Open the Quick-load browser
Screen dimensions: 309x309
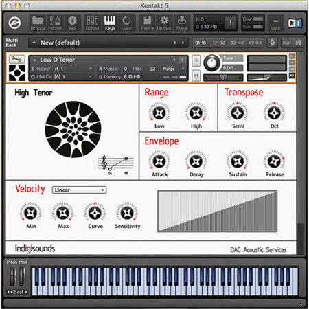click(126, 23)
